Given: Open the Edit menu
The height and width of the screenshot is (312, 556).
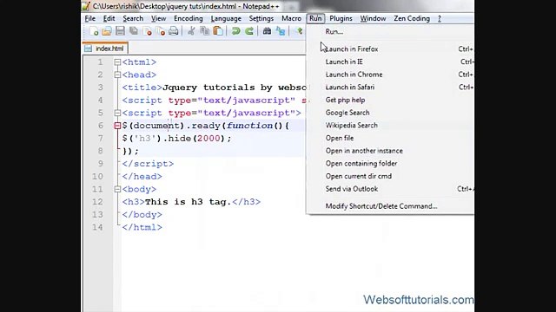Looking at the screenshot, I should coord(109,18).
